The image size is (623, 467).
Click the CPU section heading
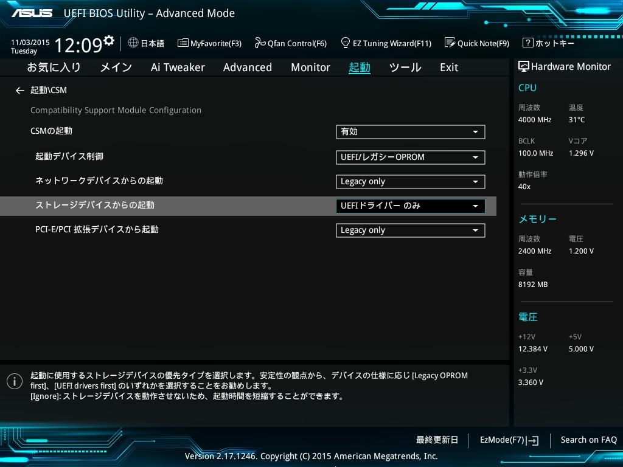(x=527, y=88)
